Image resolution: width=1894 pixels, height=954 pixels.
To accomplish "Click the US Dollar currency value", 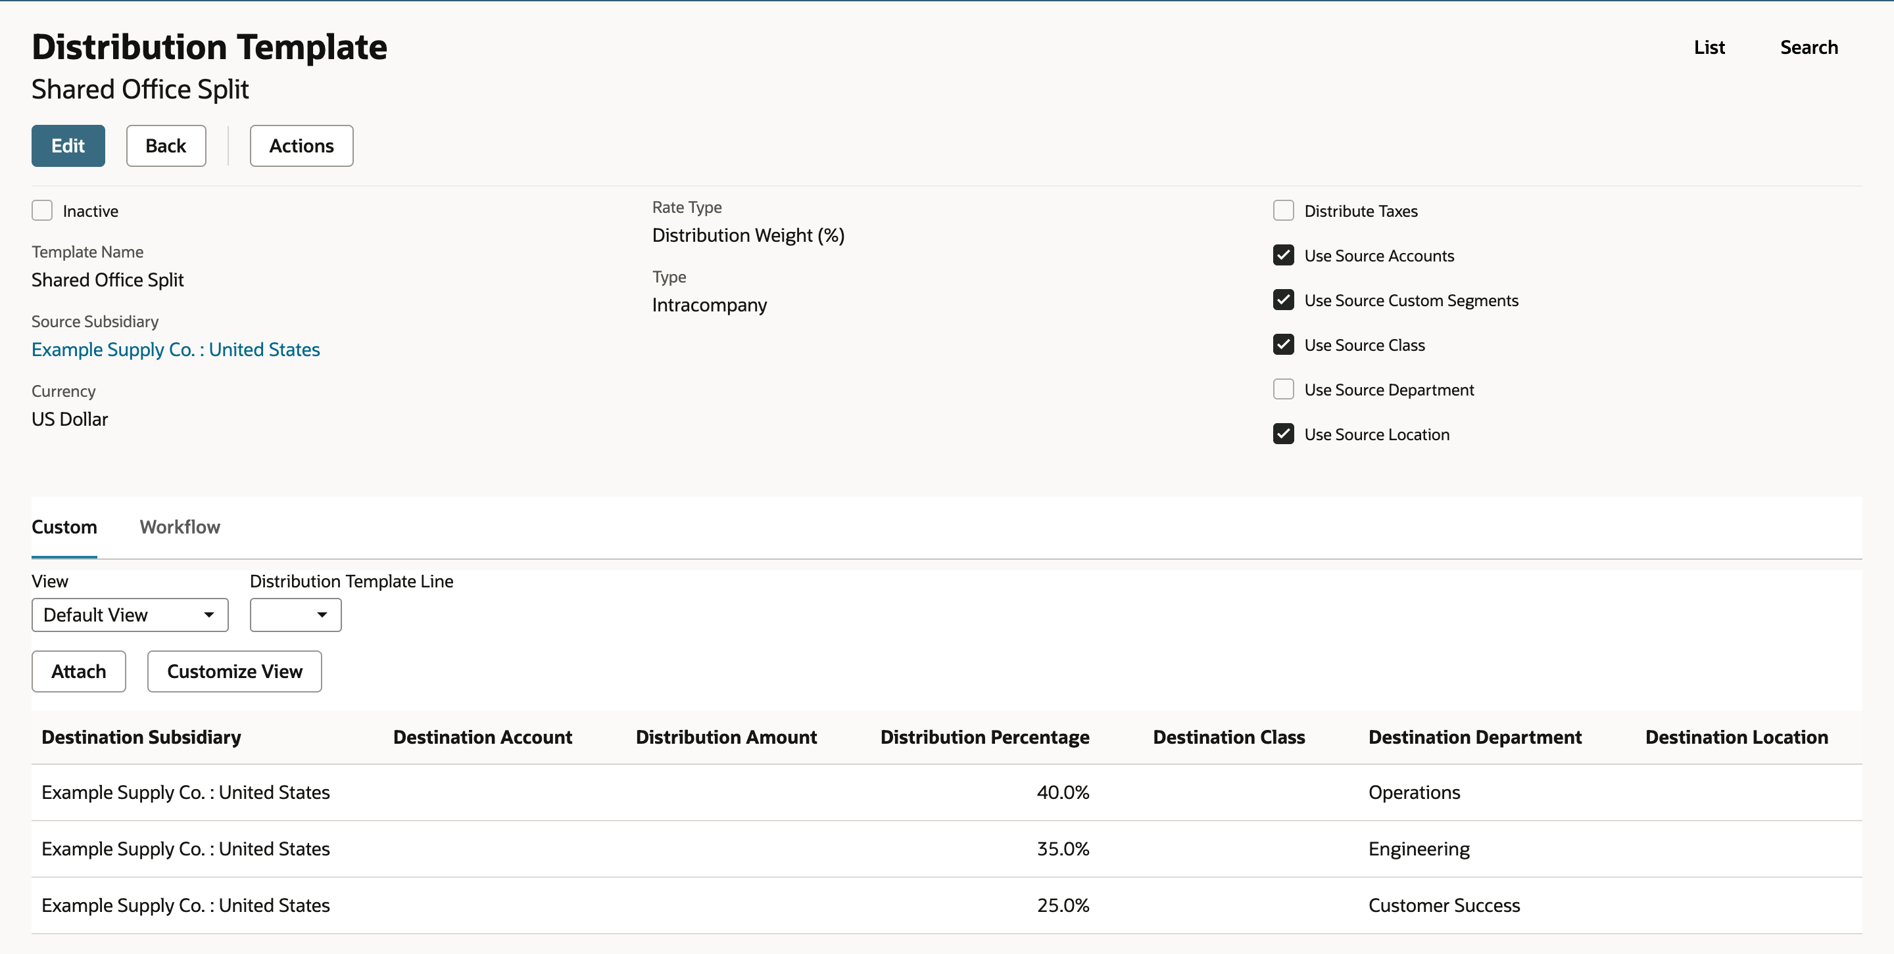I will pyautogui.click(x=70, y=419).
